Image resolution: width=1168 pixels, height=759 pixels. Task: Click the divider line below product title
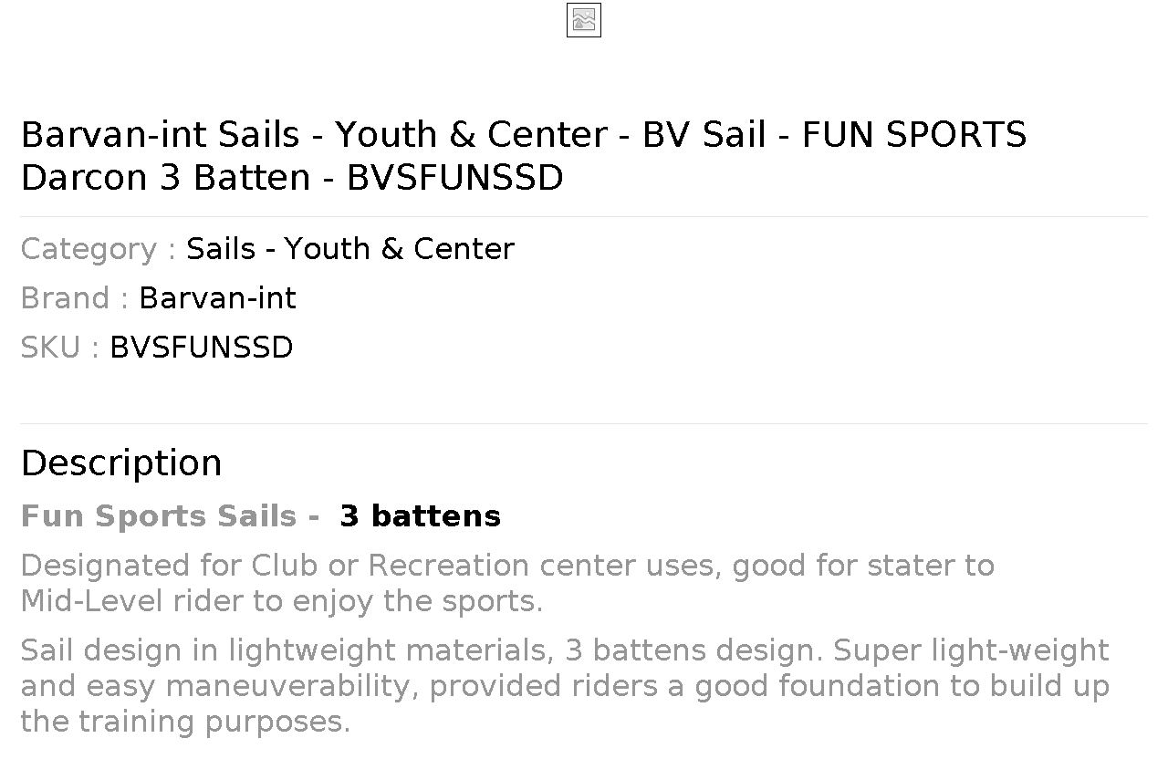coord(584,216)
